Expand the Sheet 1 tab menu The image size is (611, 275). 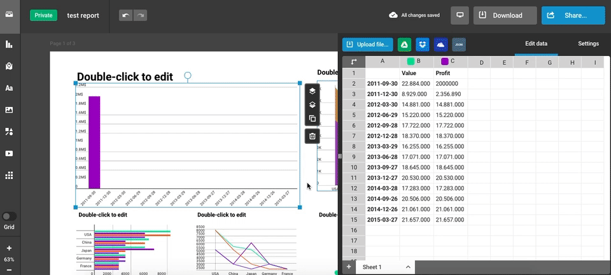(x=408, y=267)
